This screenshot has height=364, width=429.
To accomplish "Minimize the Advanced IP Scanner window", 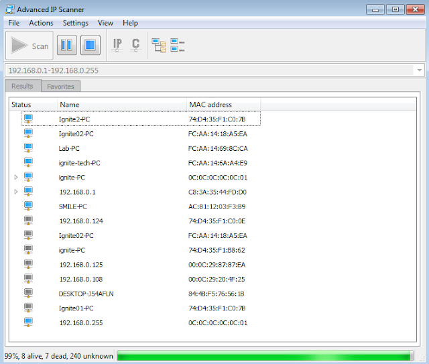I will coord(375,9).
